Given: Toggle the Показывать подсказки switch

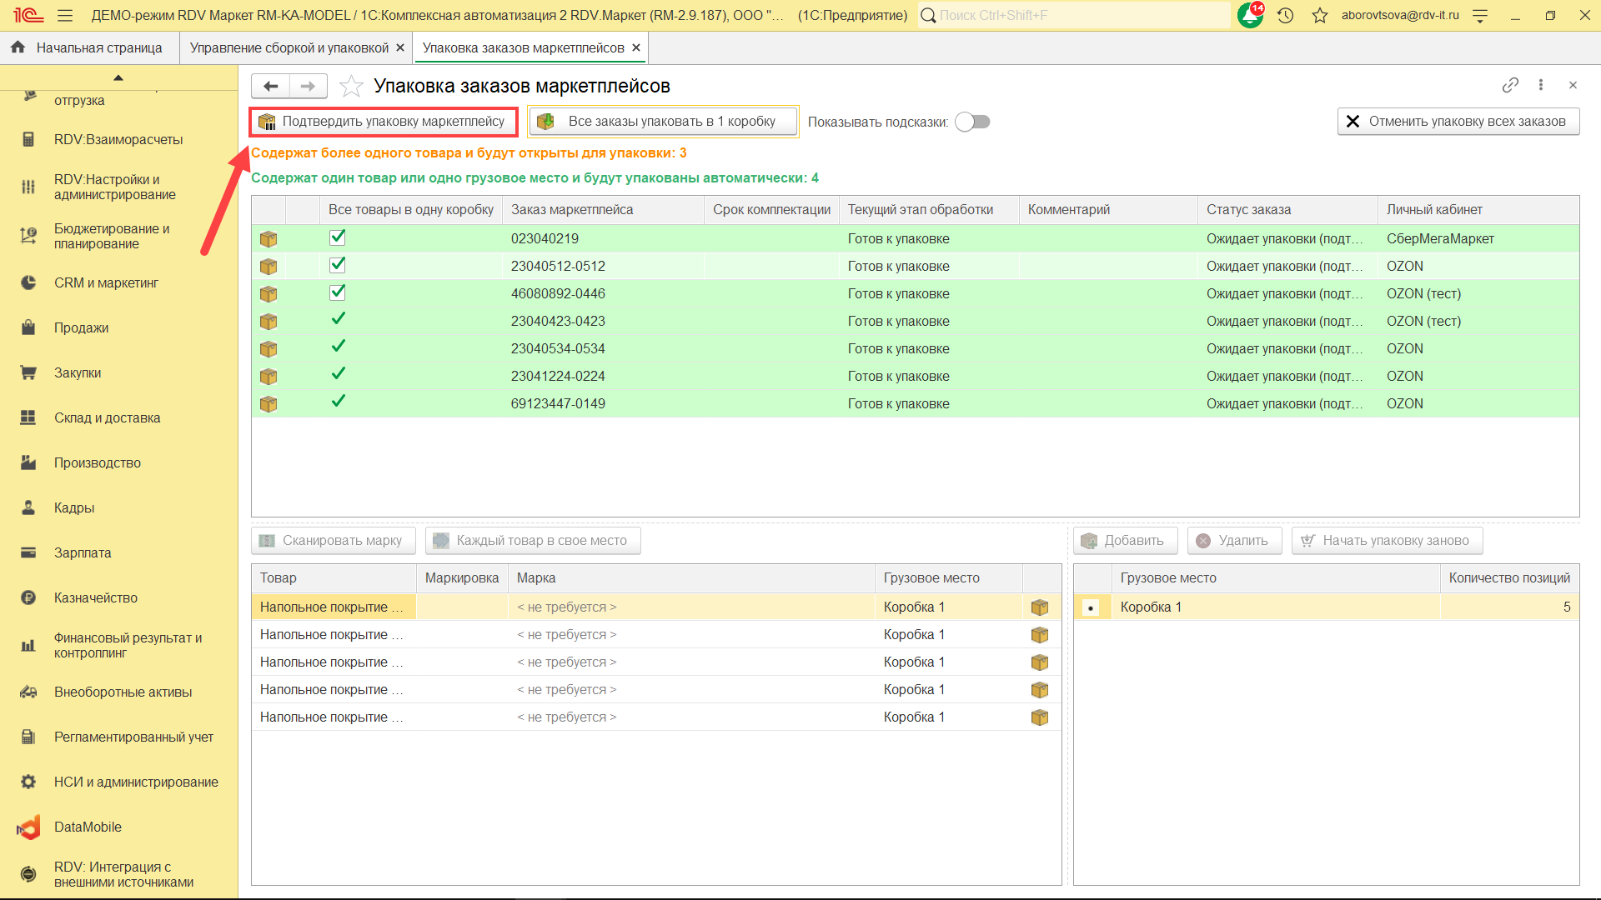Looking at the screenshot, I should point(972,122).
